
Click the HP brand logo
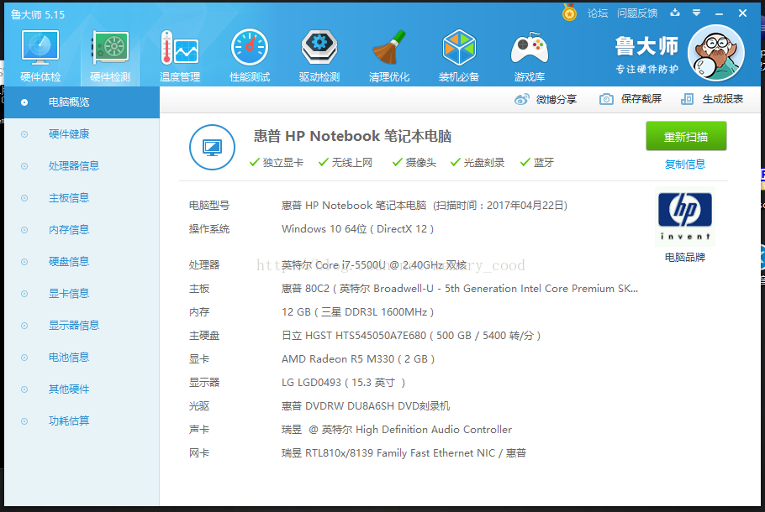coord(684,217)
